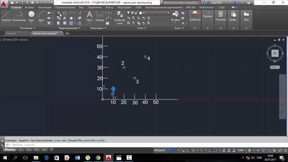Screen dimensions: 288x162
Task: Add a new drawing tab with plus button
Action: click(x=67, y=33)
